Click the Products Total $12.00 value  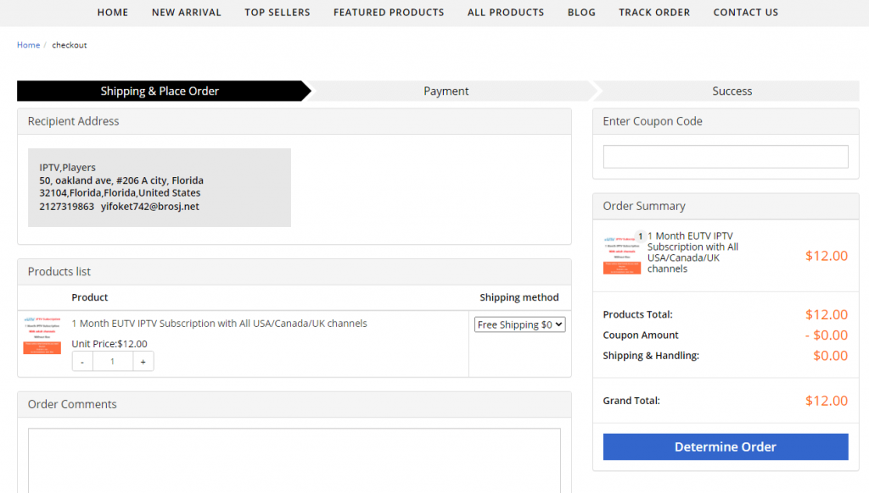827,314
